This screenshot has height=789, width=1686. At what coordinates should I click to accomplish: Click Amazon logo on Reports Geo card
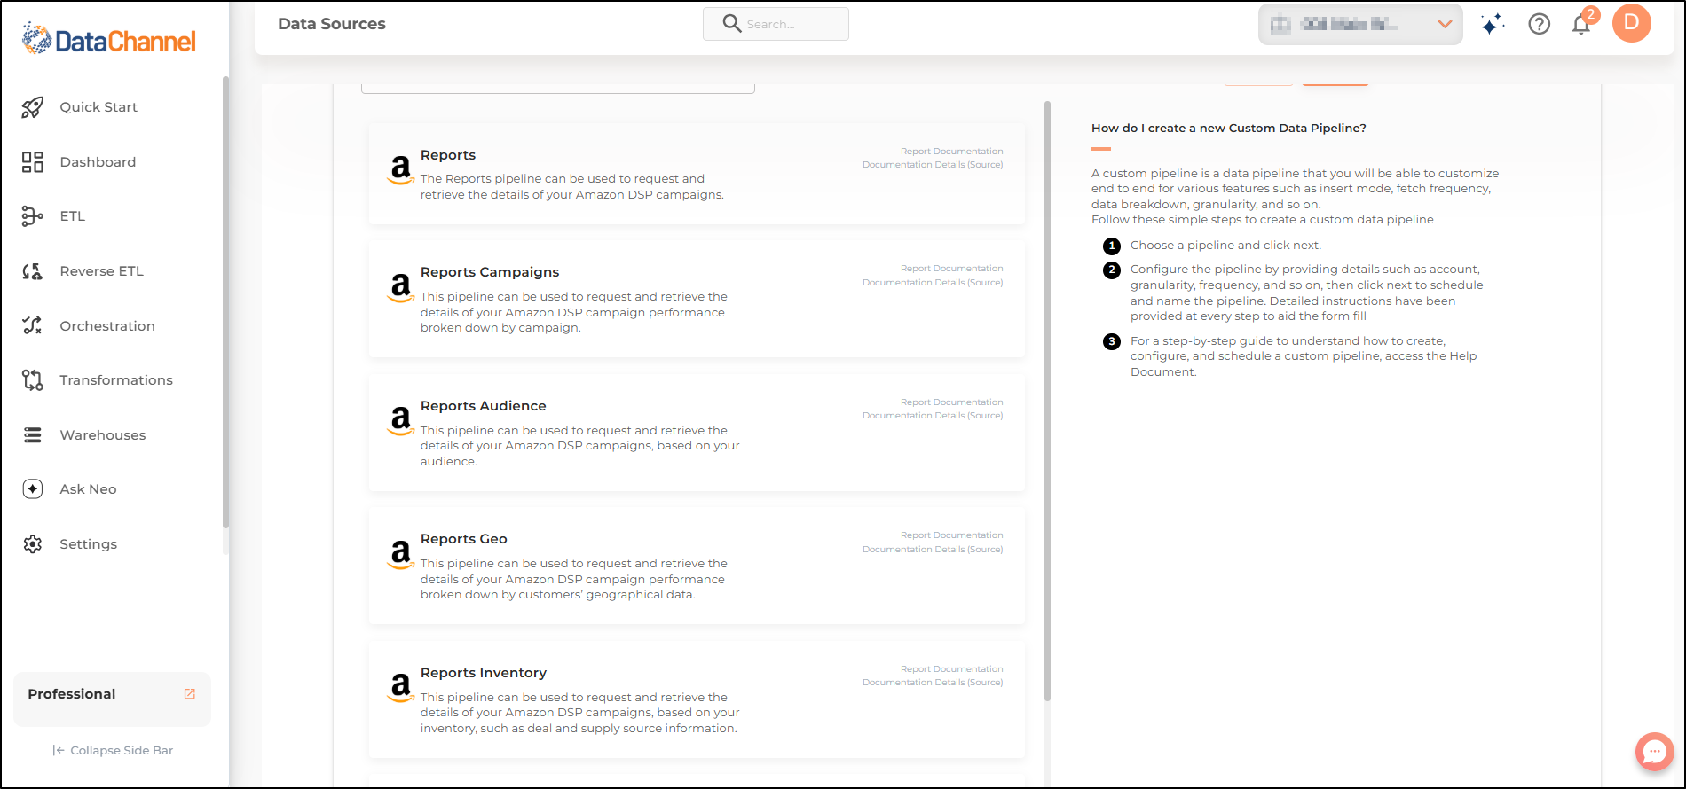pos(401,553)
